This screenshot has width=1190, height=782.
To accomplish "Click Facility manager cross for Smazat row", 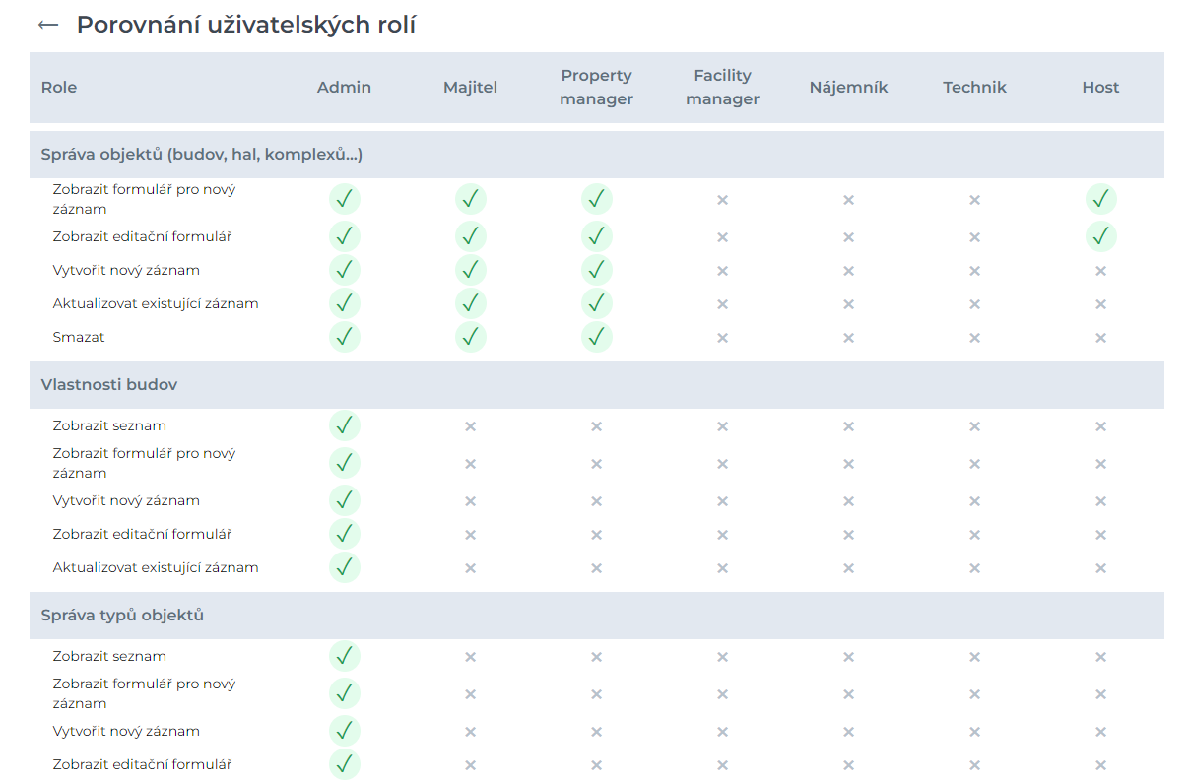I will [722, 338].
